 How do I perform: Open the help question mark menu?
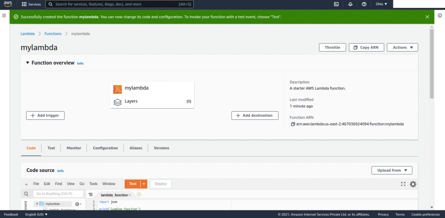[x=364, y=4]
